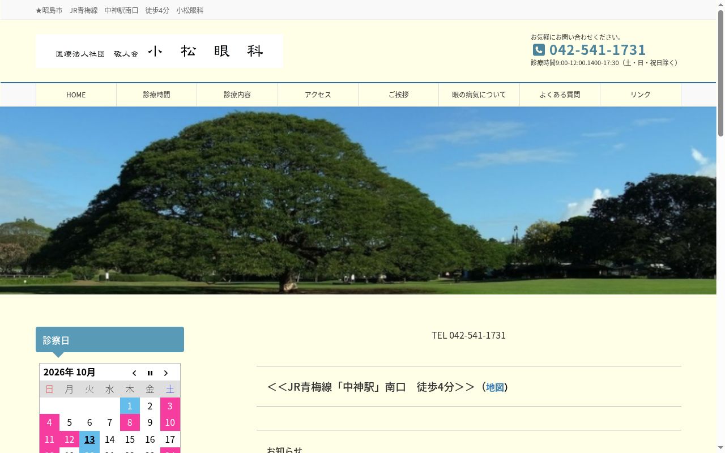Select October 7 in the calendar
725x453 pixels.
[x=109, y=422]
